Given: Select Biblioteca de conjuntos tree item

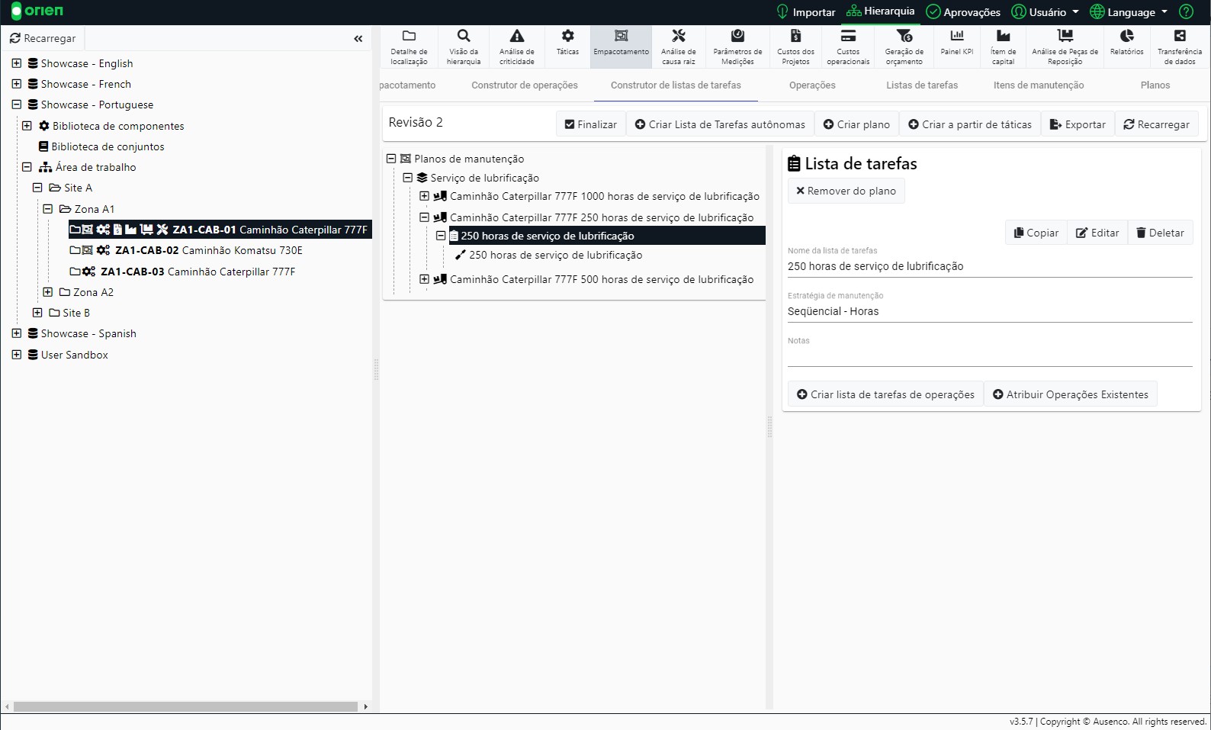Looking at the screenshot, I should coord(101,146).
